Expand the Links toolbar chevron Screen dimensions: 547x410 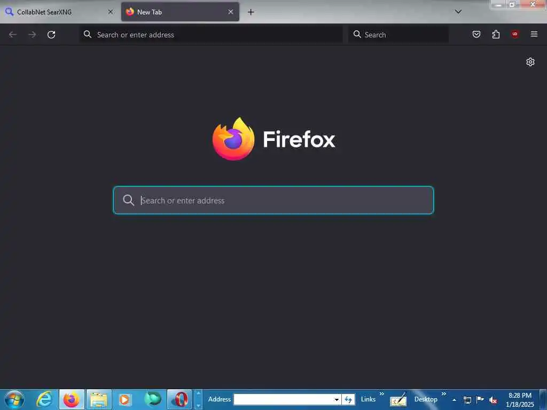coord(381,394)
